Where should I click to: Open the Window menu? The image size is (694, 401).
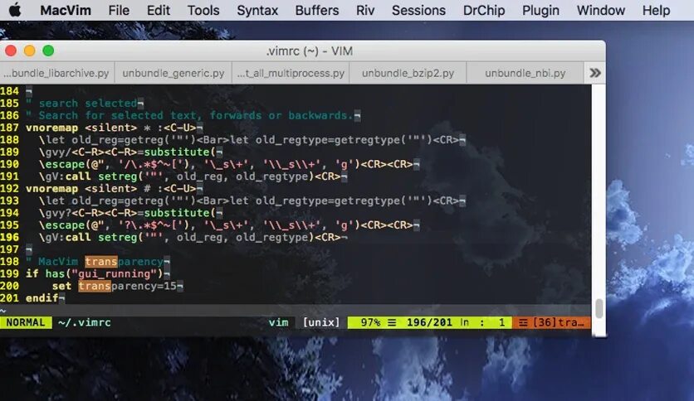(601, 10)
